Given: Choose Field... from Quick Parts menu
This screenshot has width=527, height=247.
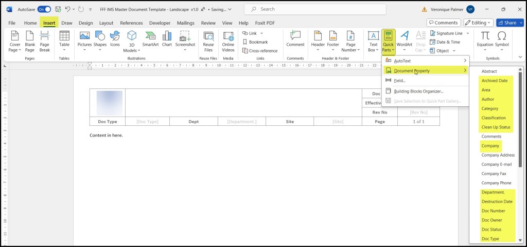Looking at the screenshot, I should tap(399, 81).
